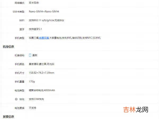Click the 快充 label

[x=22, y=99]
